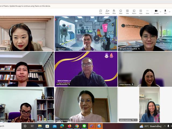This screenshot has width=172, height=129.
Task: Change the meeting View layout
Action: point(127,12)
